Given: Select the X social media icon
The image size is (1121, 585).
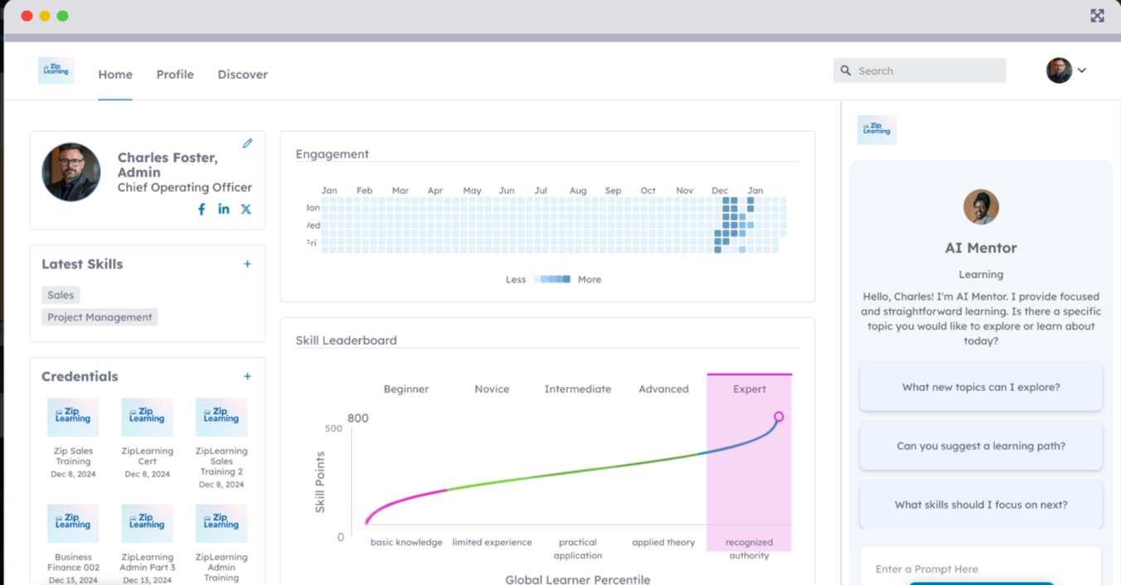Looking at the screenshot, I should [x=245, y=209].
